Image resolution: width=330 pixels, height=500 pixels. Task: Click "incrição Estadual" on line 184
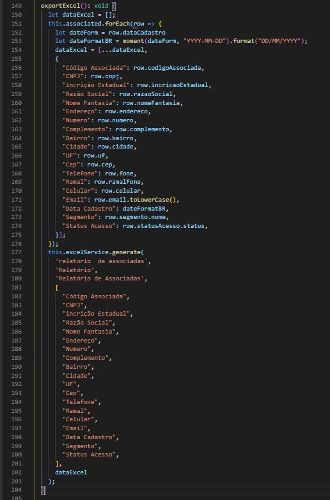click(96, 314)
